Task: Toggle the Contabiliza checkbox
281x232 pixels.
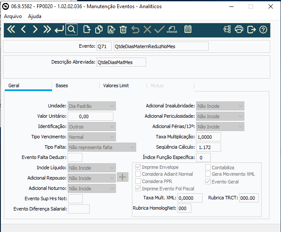Action: [208, 168]
